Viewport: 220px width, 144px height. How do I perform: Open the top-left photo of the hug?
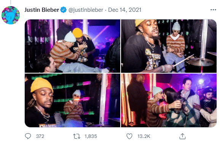click(73, 46)
